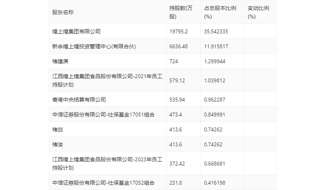The height and width of the screenshot is (190, 325).
Task: Click shareholder name 褚剑
Action: point(58,130)
